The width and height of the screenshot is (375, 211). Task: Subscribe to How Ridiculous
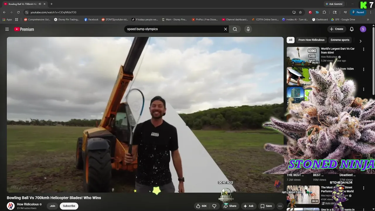point(69,206)
